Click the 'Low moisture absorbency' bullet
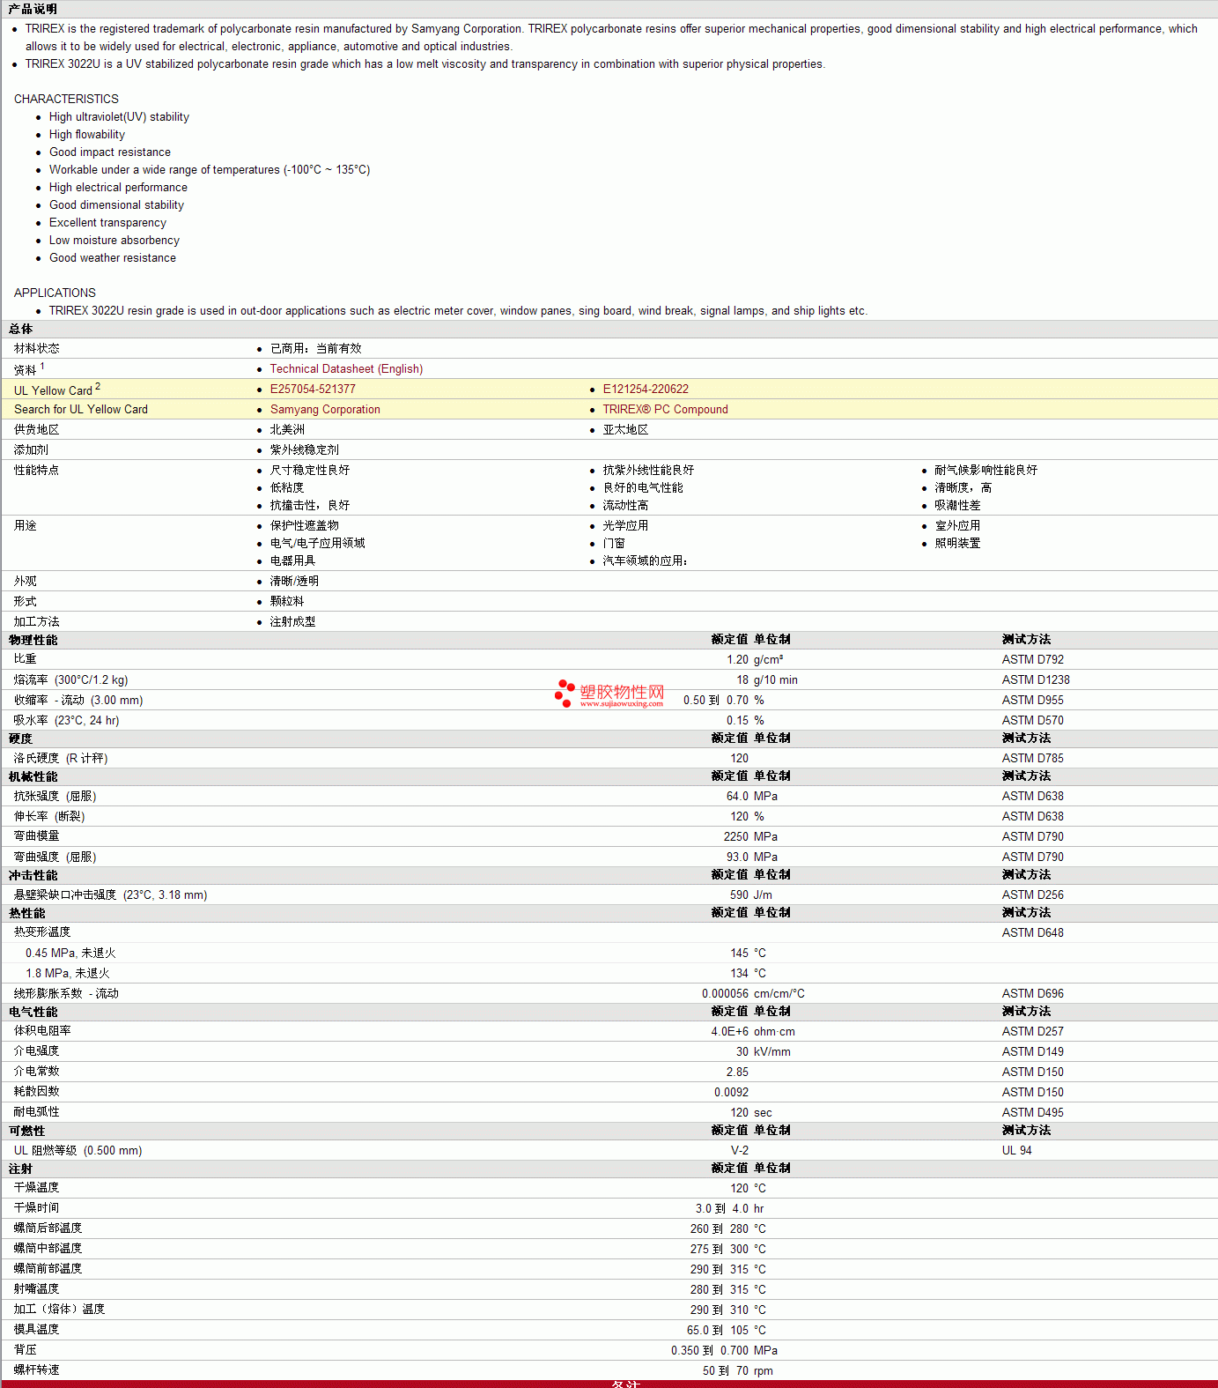 pos(114,240)
